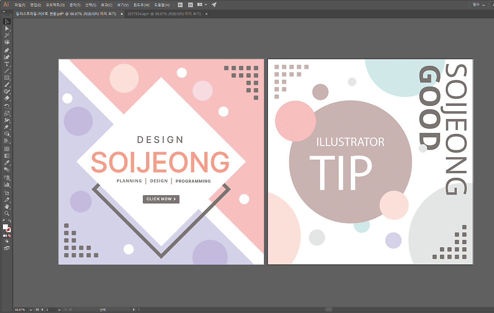The image size is (494, 313).
Task: Swap fill and stroke colors
Action: pos(10,221)
